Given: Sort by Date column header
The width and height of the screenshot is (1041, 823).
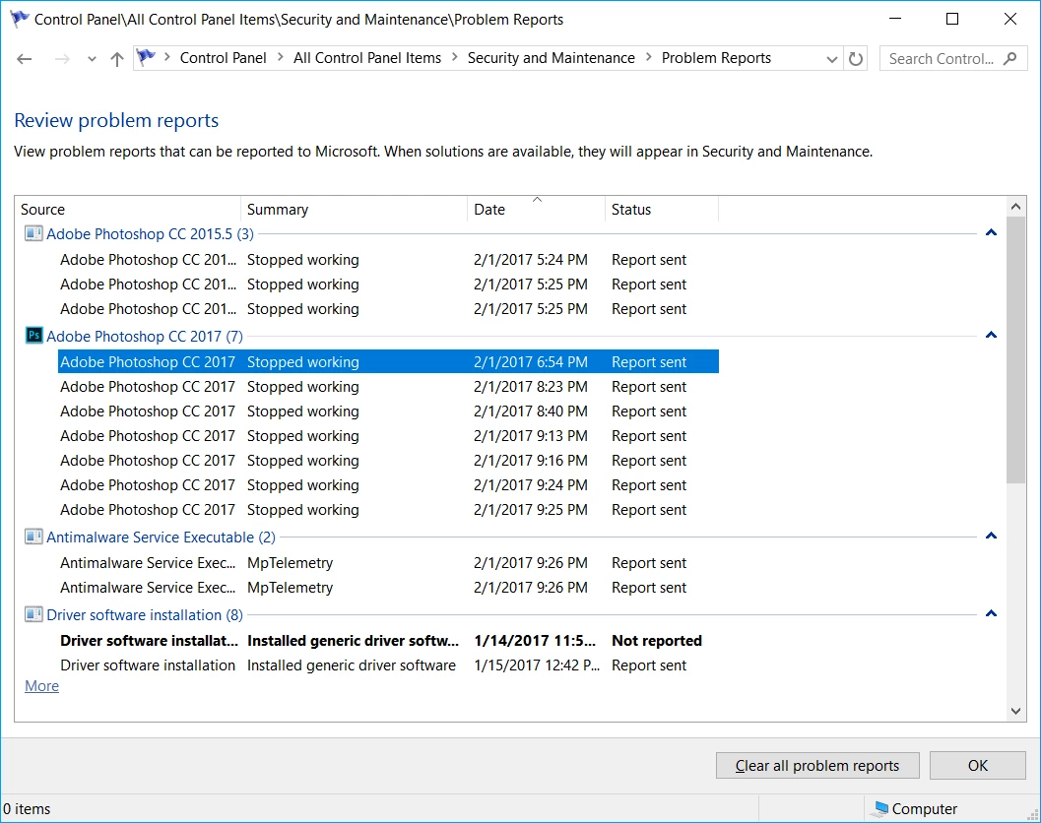Looking at the screenshot, I should coord(537,210).
